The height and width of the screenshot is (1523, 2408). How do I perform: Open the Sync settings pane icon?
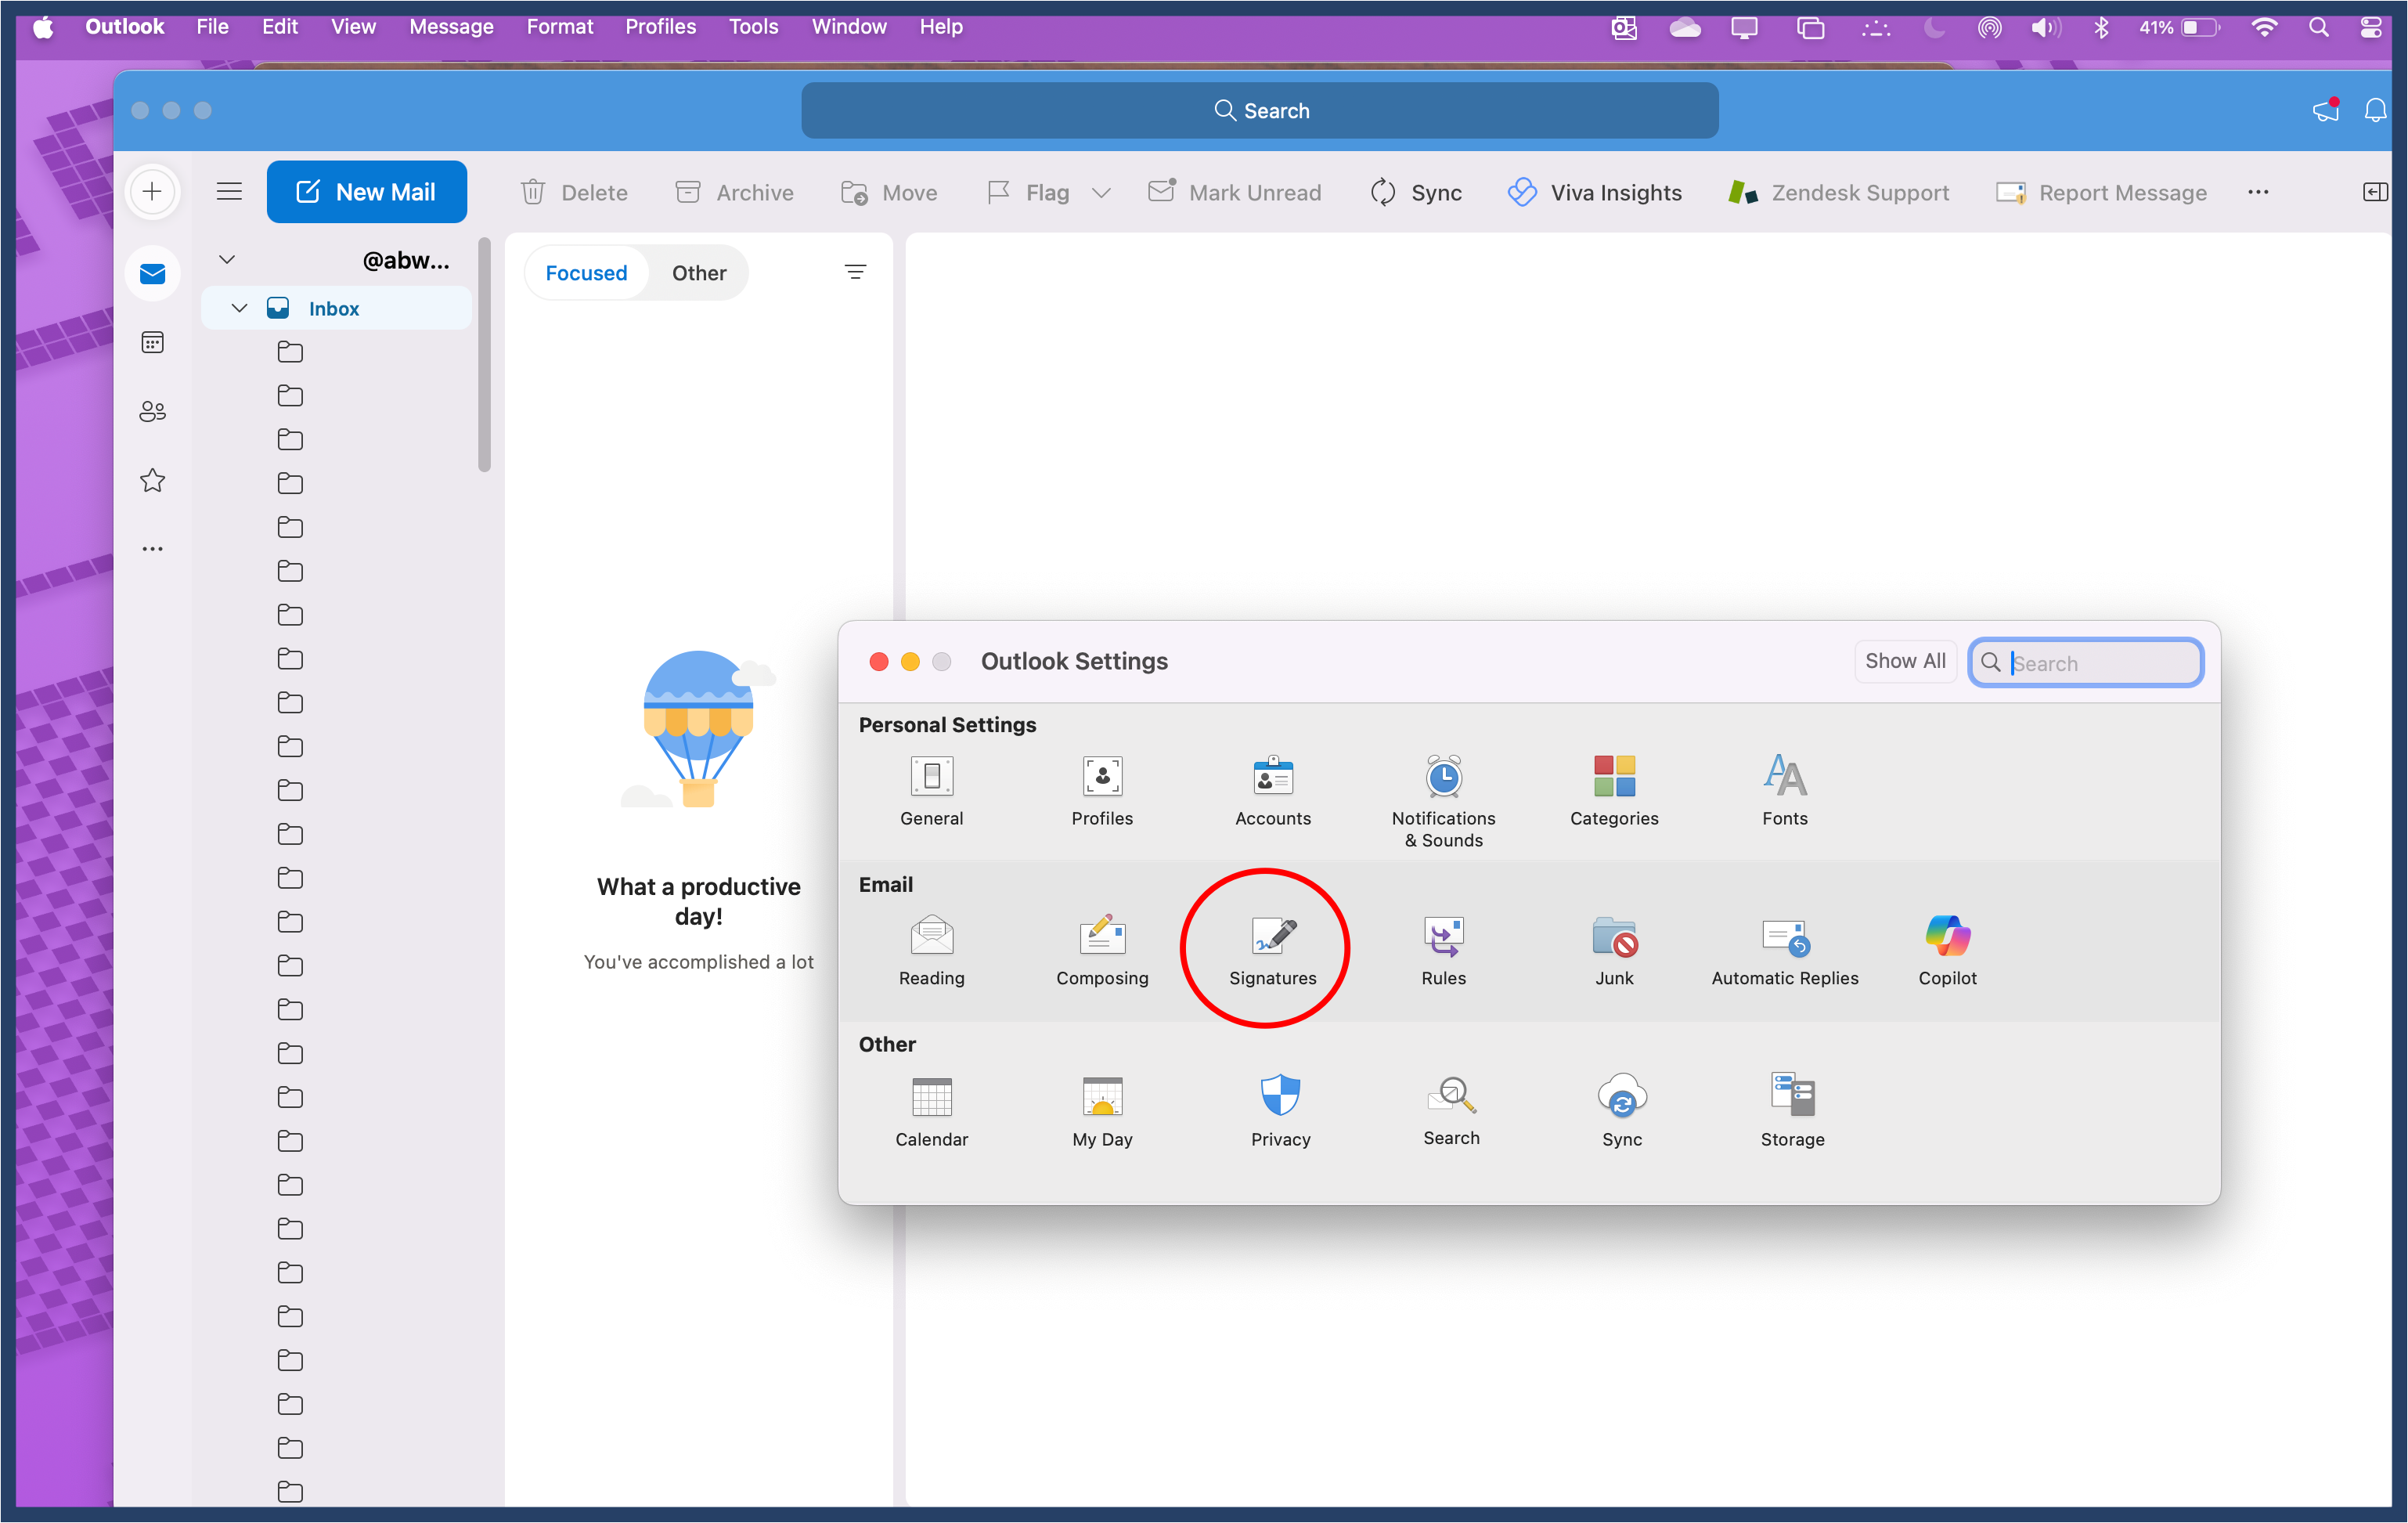(1621, 1111)
